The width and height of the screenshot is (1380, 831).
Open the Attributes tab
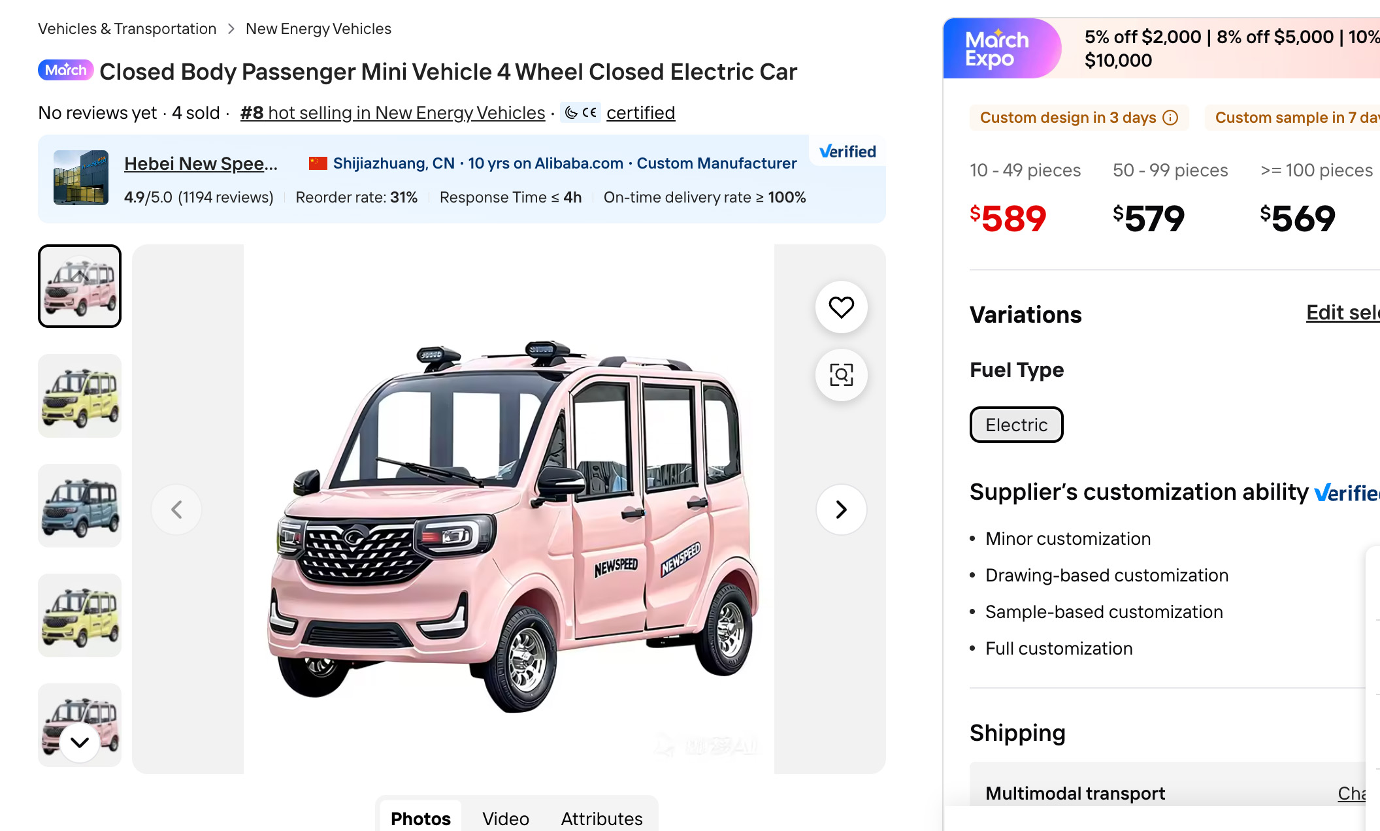coord(602,819)
